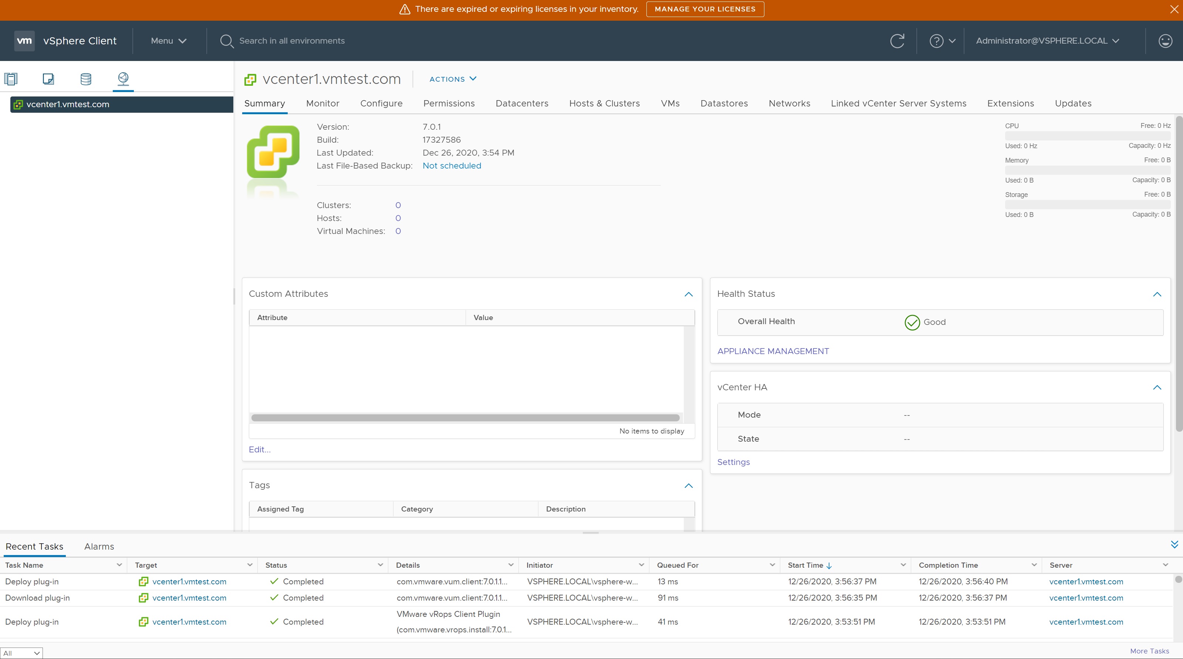
Task: Click the vCenter icon beside the page title
Action: point(250,79)
